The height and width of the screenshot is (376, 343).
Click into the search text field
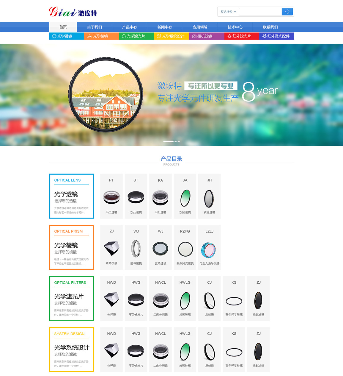[260, 12]
